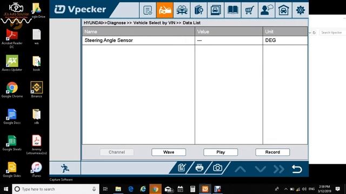Open the Vpecker settings gear icon
The image size is (346, 194).
tap(301, 10)
